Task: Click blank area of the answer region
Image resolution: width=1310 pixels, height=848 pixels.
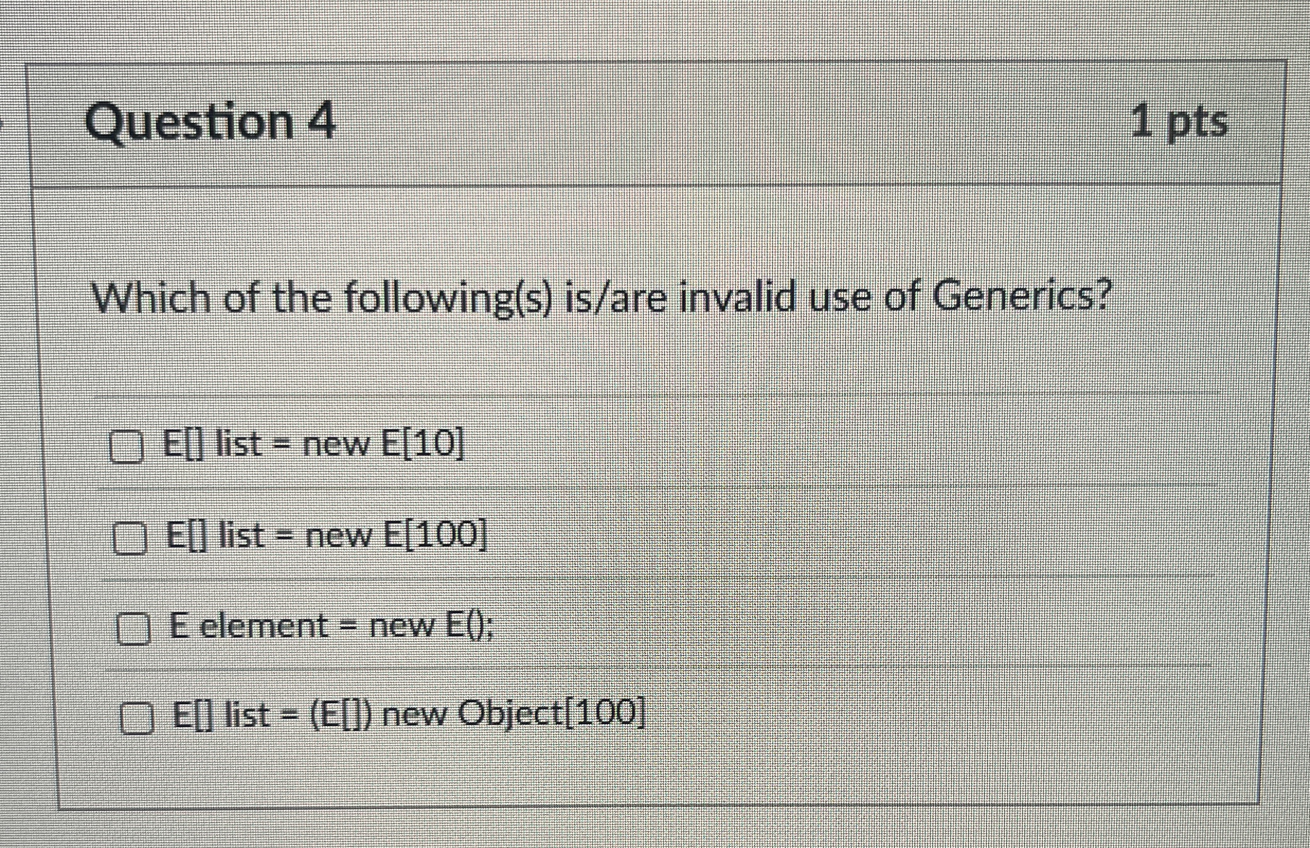Action: 936,578
